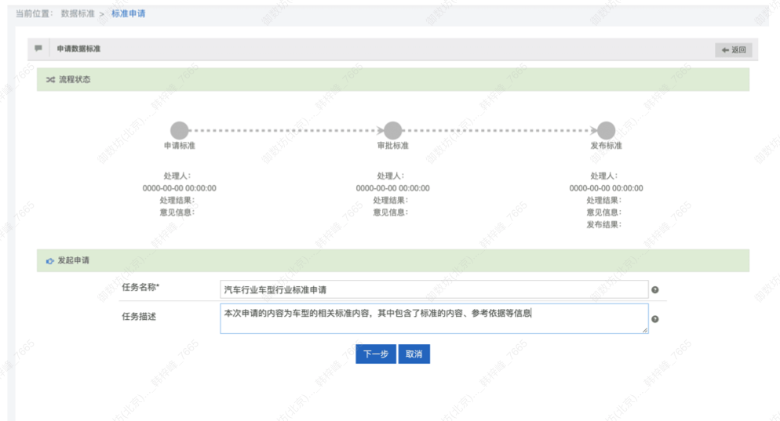Screen dimensions: 780x421
Task: Collapse the 流程状态 section header bar
Action: point(392,80)
